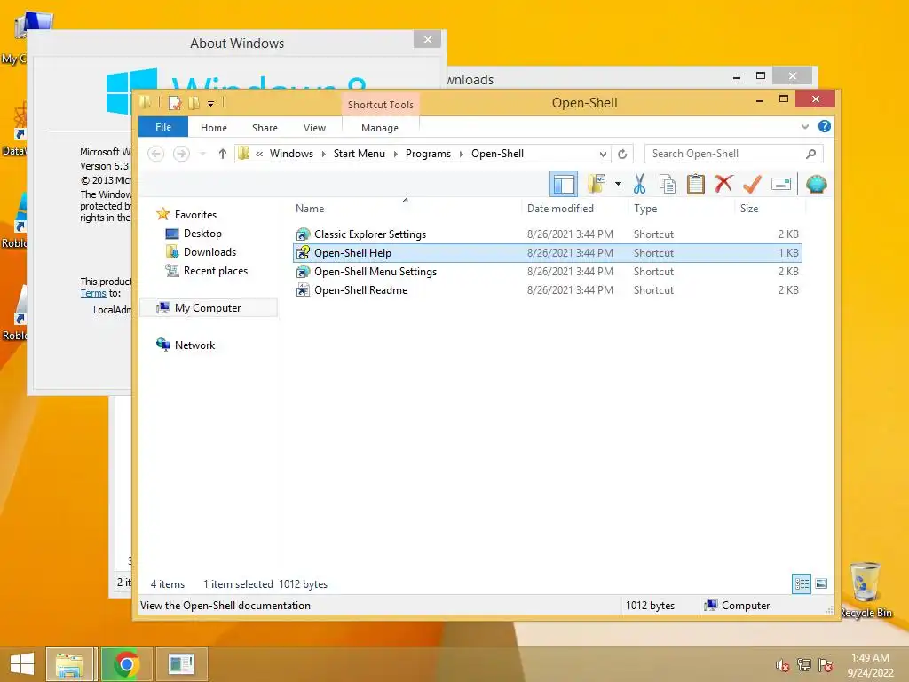909x682 pixels.
Task: Click the Shortcut Tools contextual tab header
Action: pyautogui.click(x=380, y=105)
